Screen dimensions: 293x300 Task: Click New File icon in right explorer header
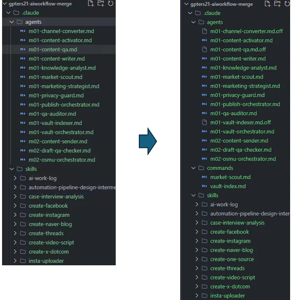click(267, 4)
